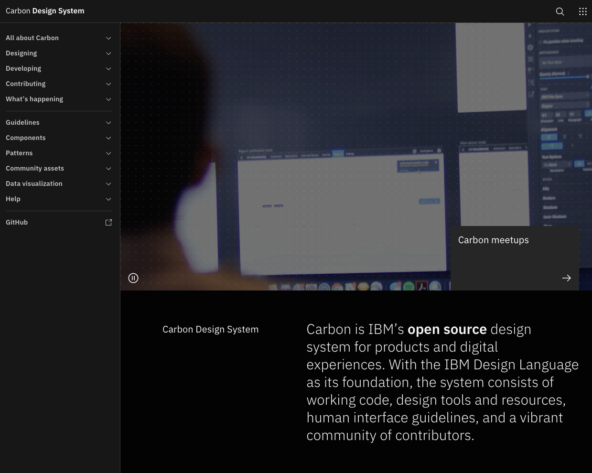This screenshot has width=592, height=473.
Task: Open What's happening in the sidebar
Action: [59, 99]
